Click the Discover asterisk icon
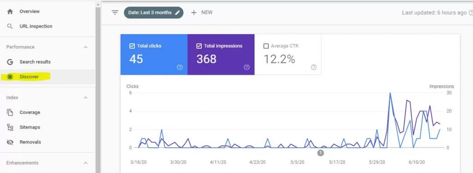Screen dimensions: 473x173 [x=10, y=77]
